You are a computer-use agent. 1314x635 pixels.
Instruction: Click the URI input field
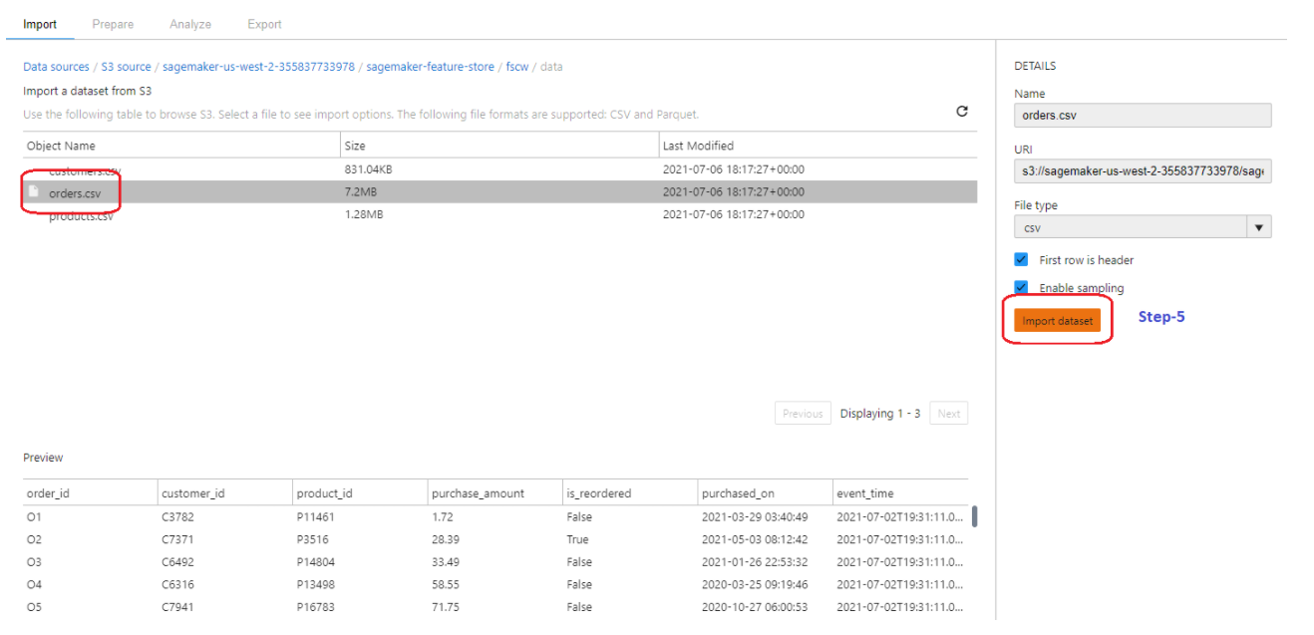[x=1143, y=171]
